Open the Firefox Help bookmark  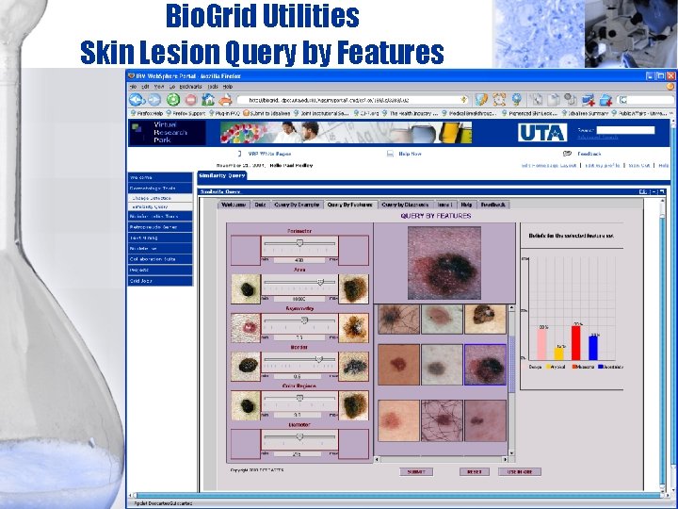point(147,113)
